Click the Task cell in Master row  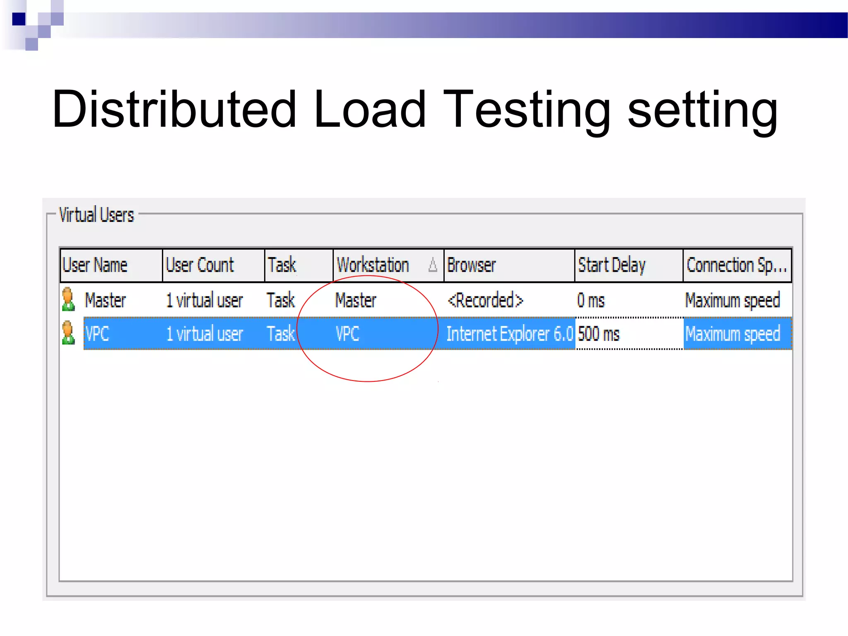pyautogui.click(x=281, y=300)
